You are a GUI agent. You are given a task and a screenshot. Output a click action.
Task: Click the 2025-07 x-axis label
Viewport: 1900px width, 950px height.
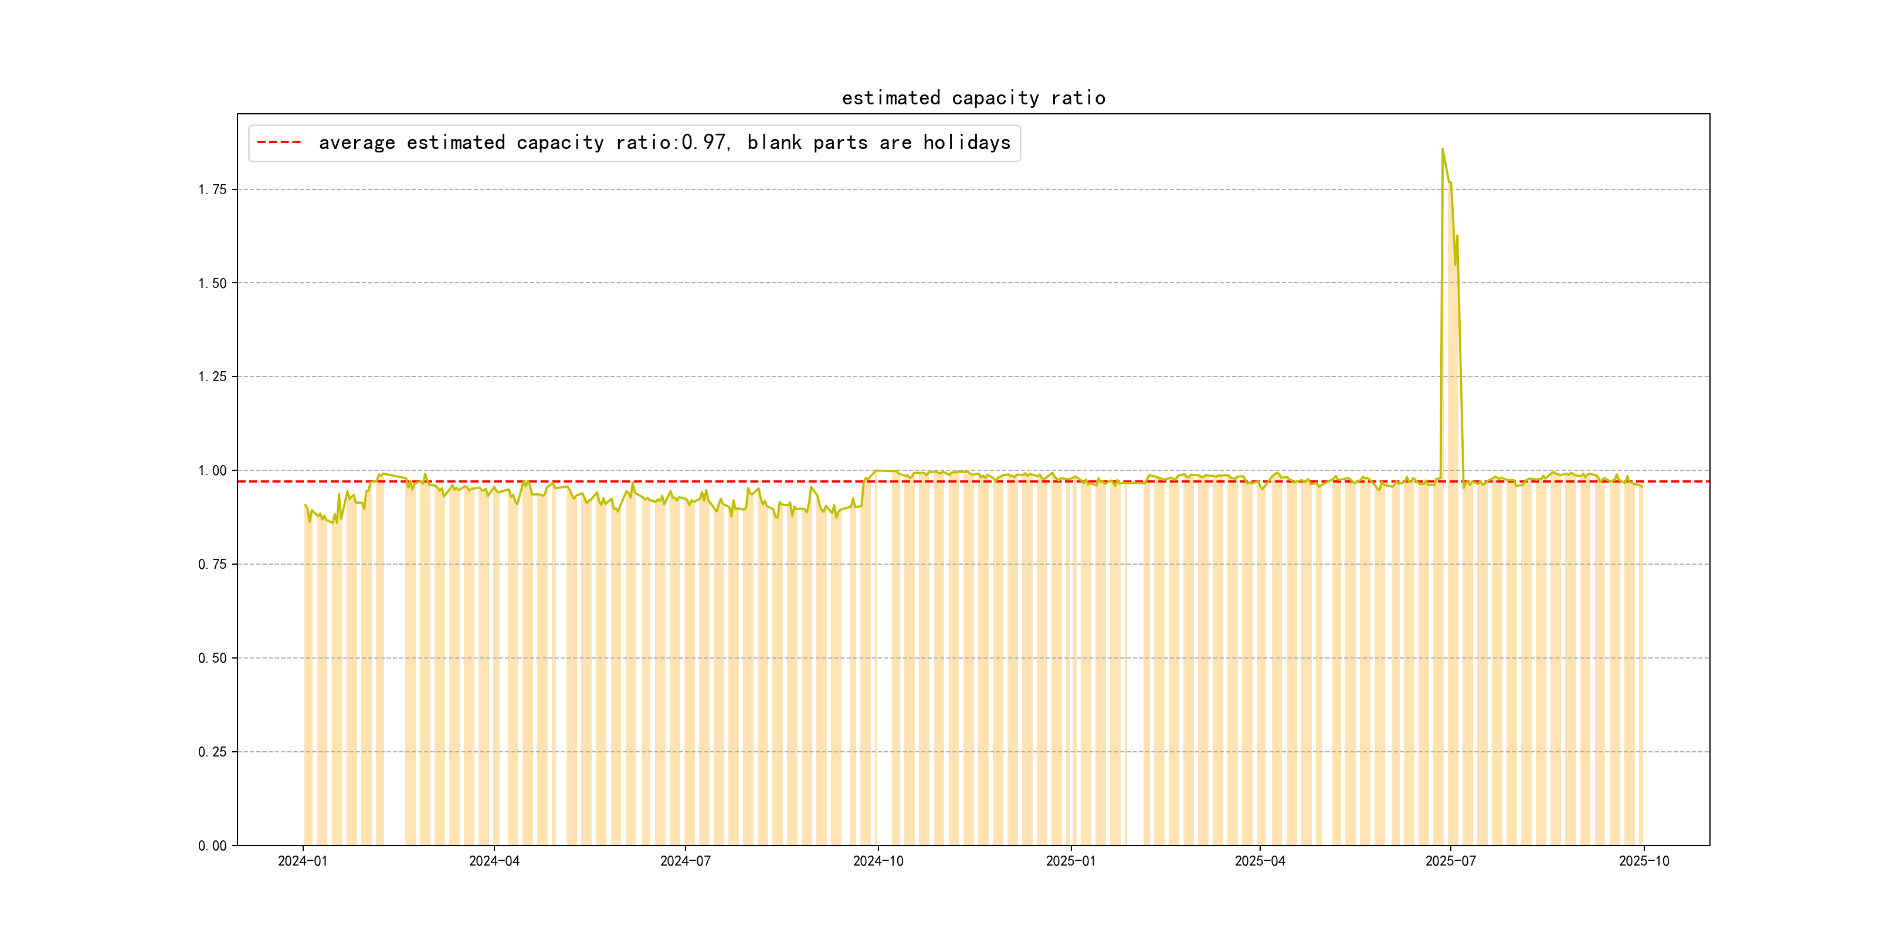tap(1451, 861)
